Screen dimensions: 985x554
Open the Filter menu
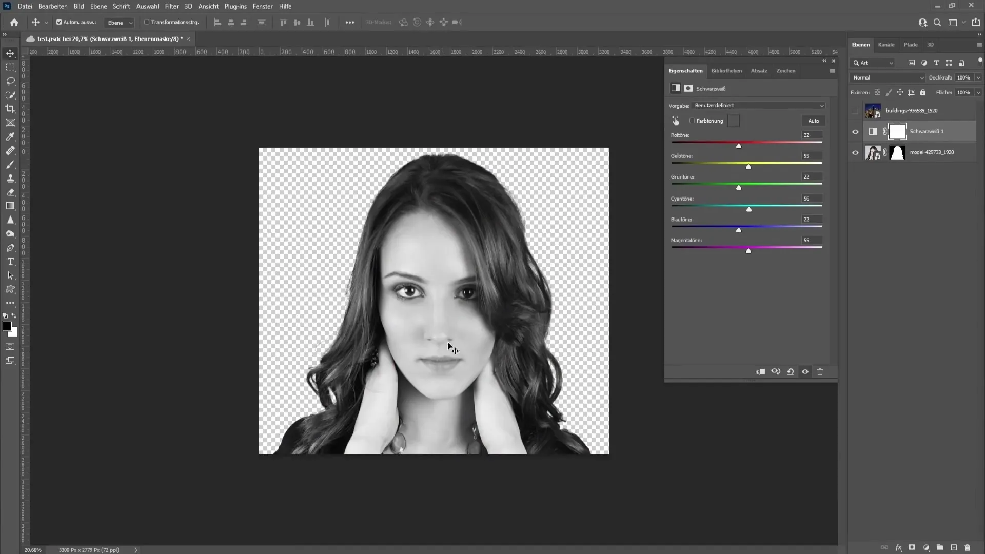pyautogui.click(x=171, y=6)
